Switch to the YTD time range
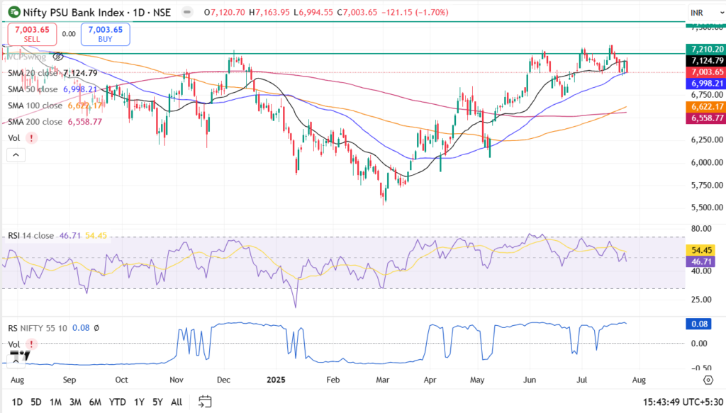 [118, 402]
